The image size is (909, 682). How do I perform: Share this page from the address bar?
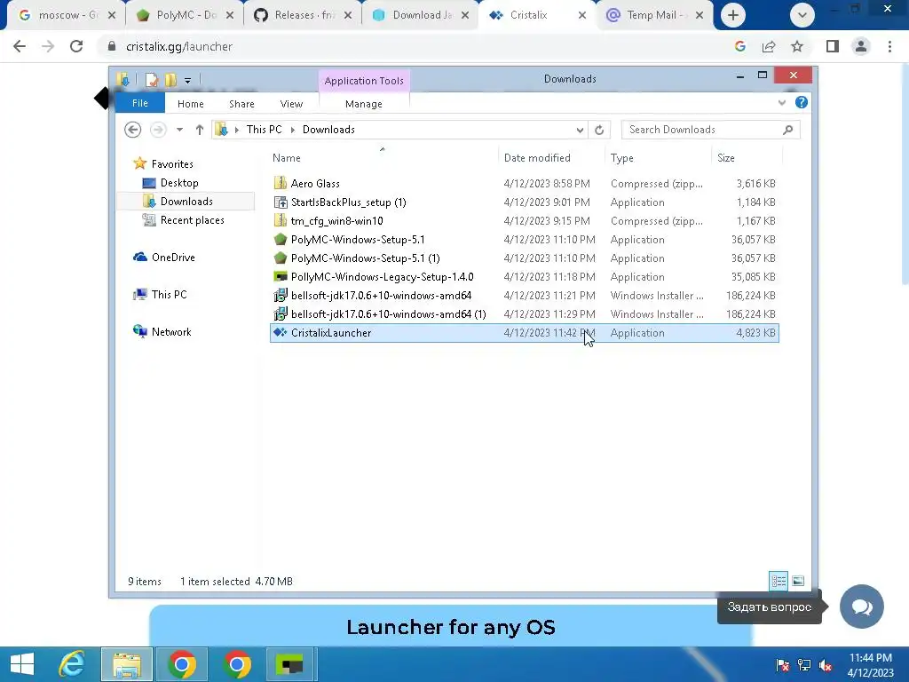click(769, 46)
